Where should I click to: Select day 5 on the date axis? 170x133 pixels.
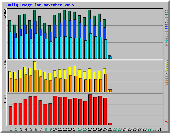[31, 129]
